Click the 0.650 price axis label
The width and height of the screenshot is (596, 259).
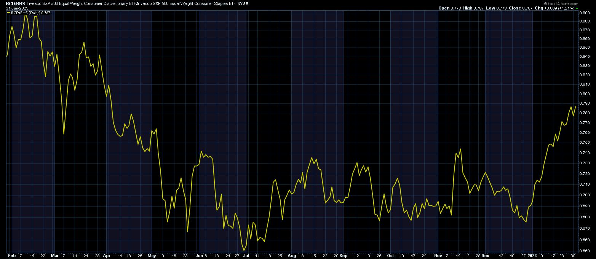coord(584,251)
